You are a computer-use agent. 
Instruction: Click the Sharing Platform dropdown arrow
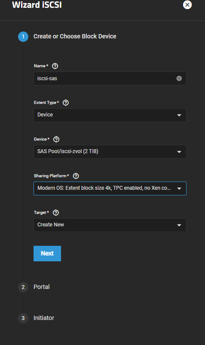pyautogui.click(x=179, y=188)
